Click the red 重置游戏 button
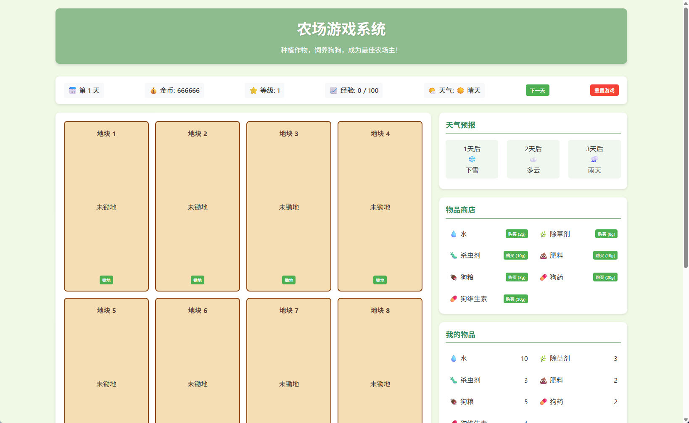This screenshot has width=689, height=423. (x=604, y=90)
